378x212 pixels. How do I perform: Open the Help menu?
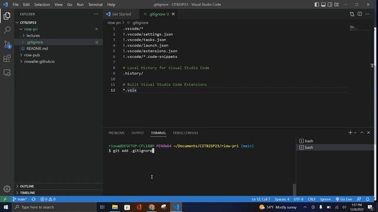pos(111,5)
